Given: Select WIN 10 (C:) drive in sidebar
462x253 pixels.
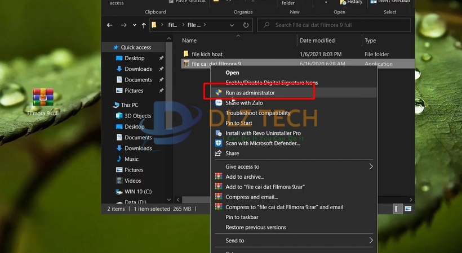Looking at the screenshot, I should (138, 191).
